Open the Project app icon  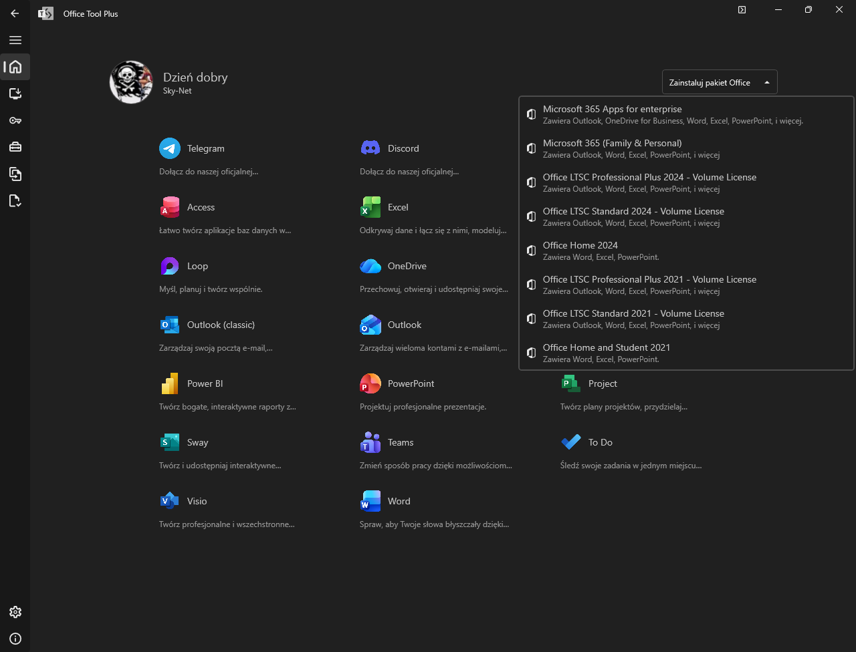[571, 383]
